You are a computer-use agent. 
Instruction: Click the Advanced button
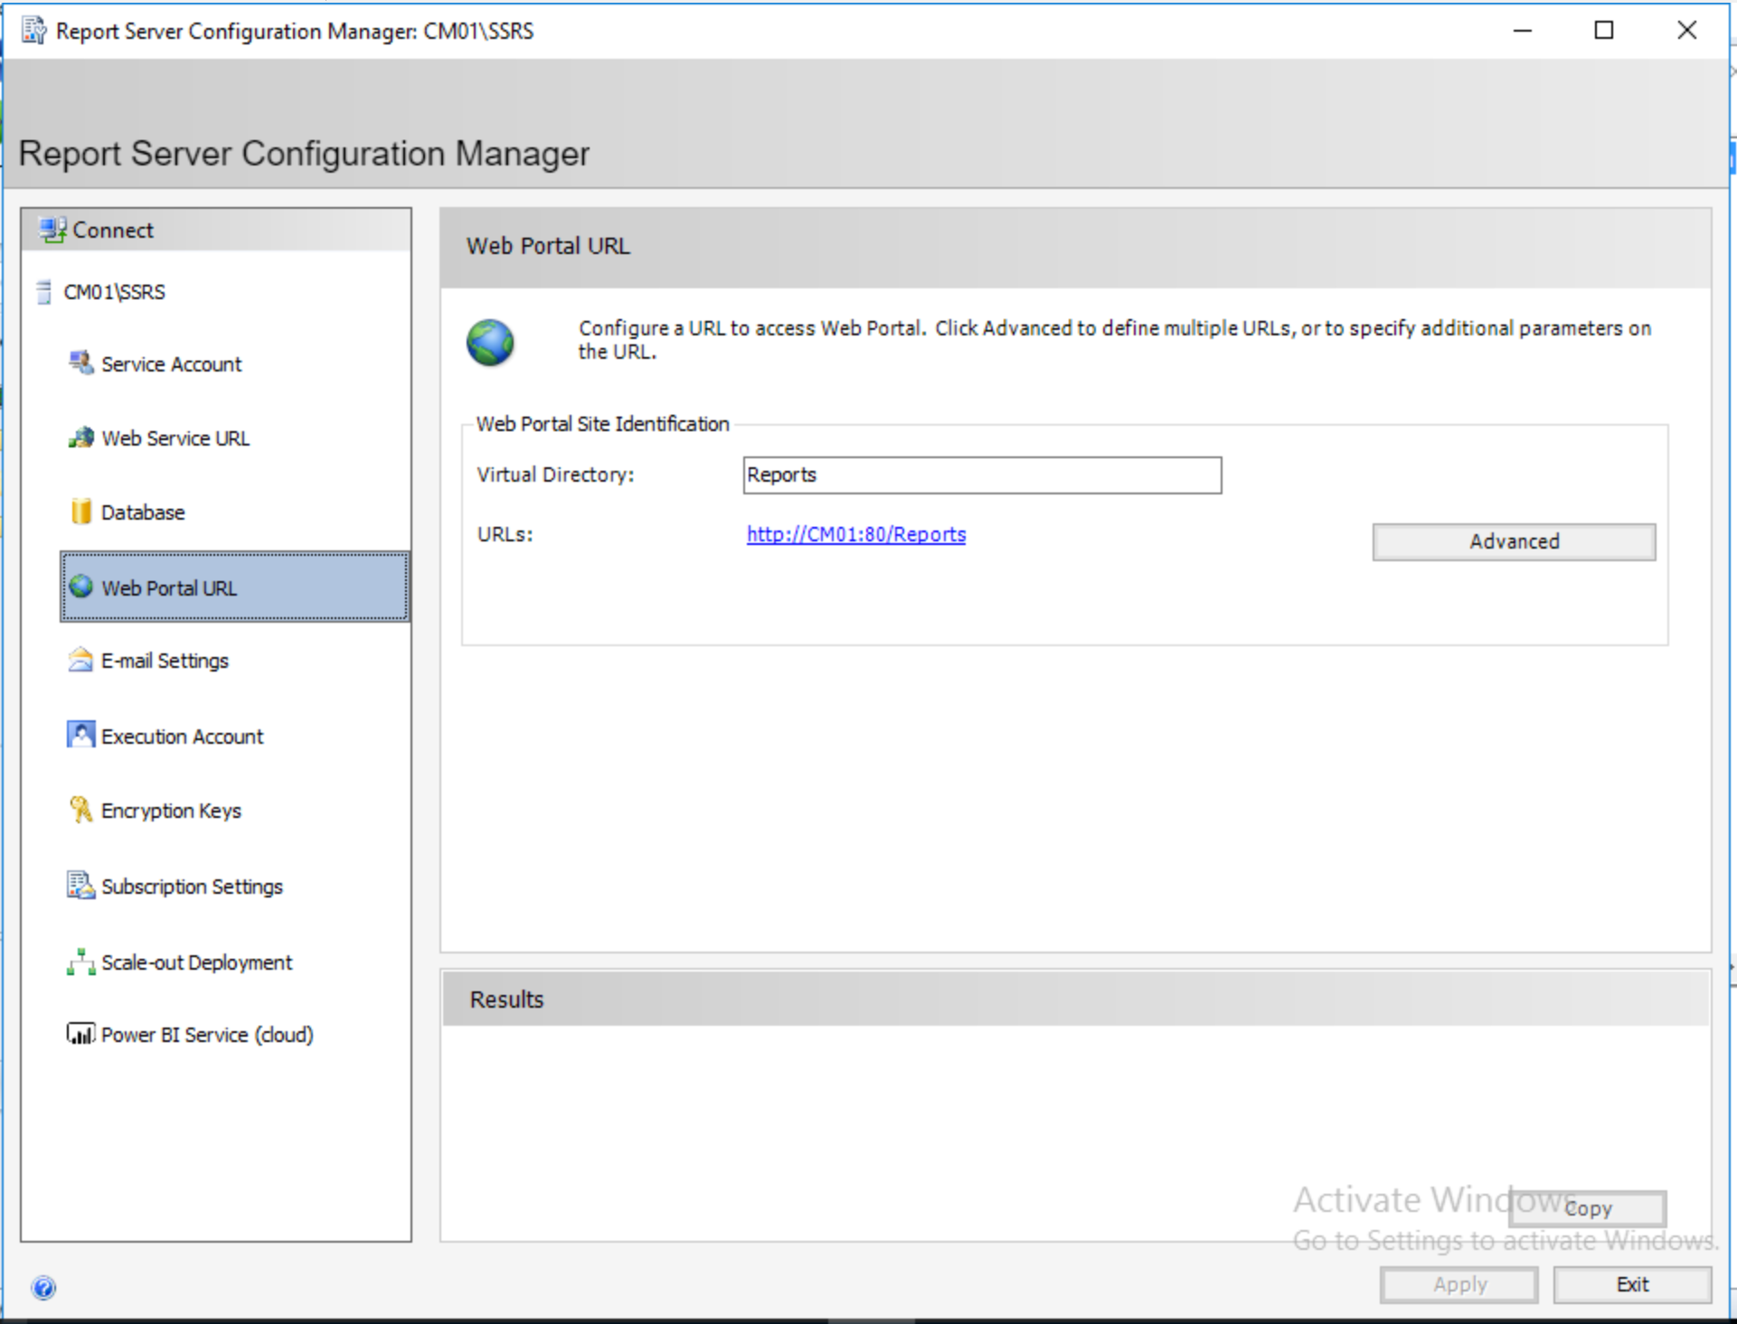click(1514, 541)
